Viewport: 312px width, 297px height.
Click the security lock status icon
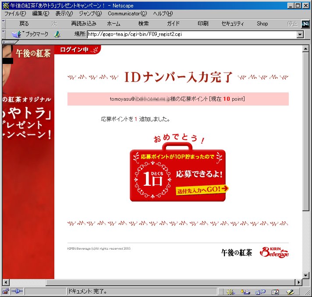pyautogui.click(x=6, y=292)
